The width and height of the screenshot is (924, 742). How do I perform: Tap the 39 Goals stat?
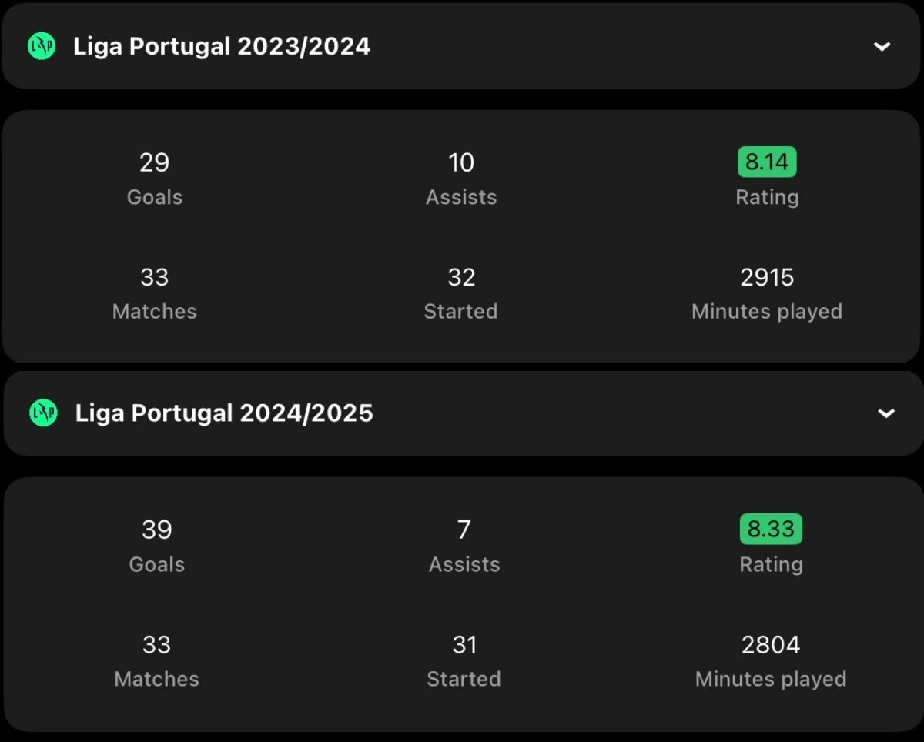[x=157, y=546]
